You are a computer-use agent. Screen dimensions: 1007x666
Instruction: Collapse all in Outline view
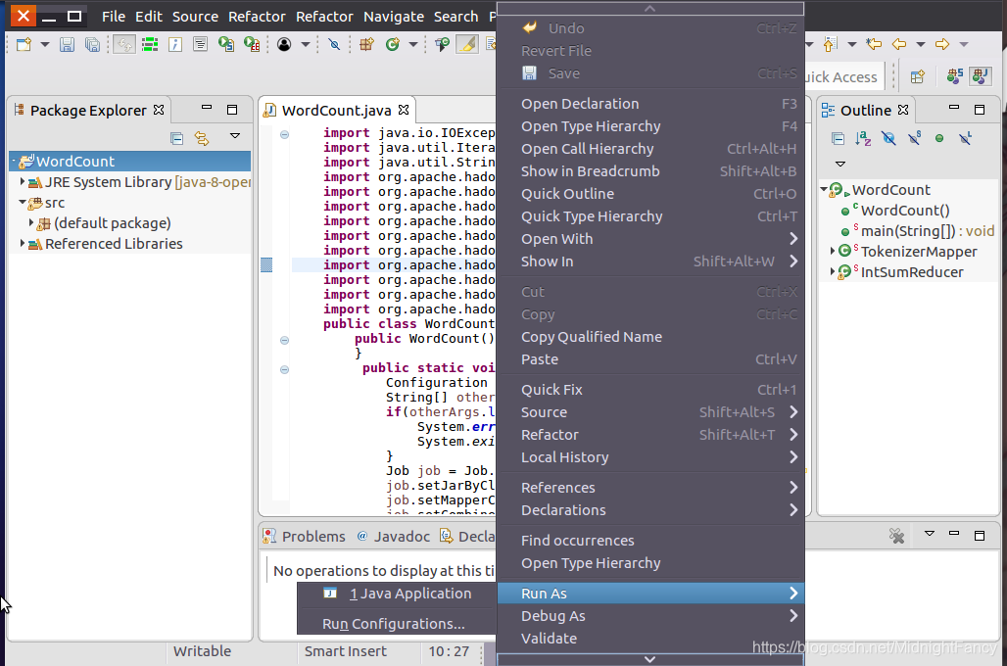click(x=838, y=138)
